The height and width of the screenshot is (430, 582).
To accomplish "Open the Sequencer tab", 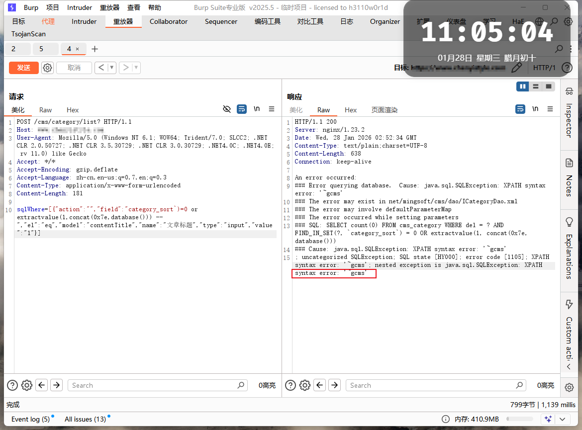I will tap(221, 21).
